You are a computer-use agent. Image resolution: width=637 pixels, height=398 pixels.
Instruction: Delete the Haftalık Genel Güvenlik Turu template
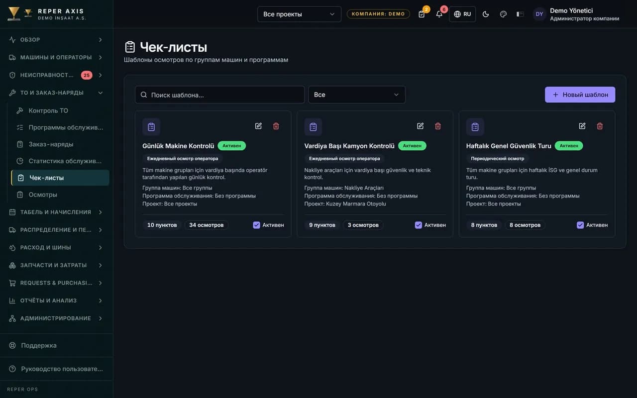click(x=600, y=126)
